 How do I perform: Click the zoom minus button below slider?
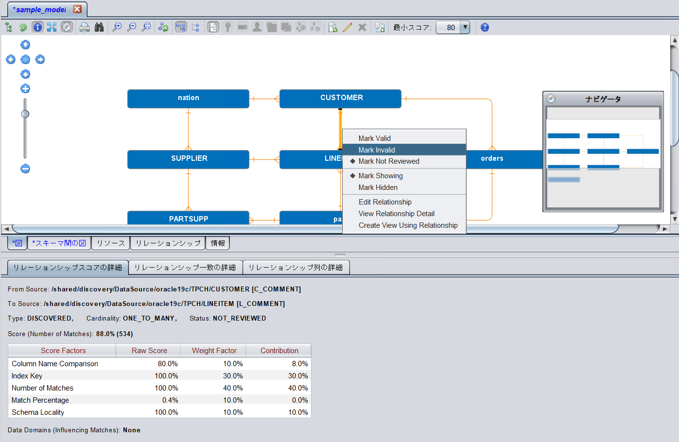click(x=25, y=169)
